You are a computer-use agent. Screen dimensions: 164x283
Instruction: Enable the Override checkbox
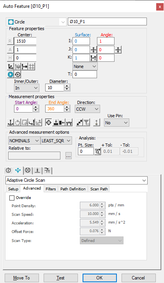[12, 198]
